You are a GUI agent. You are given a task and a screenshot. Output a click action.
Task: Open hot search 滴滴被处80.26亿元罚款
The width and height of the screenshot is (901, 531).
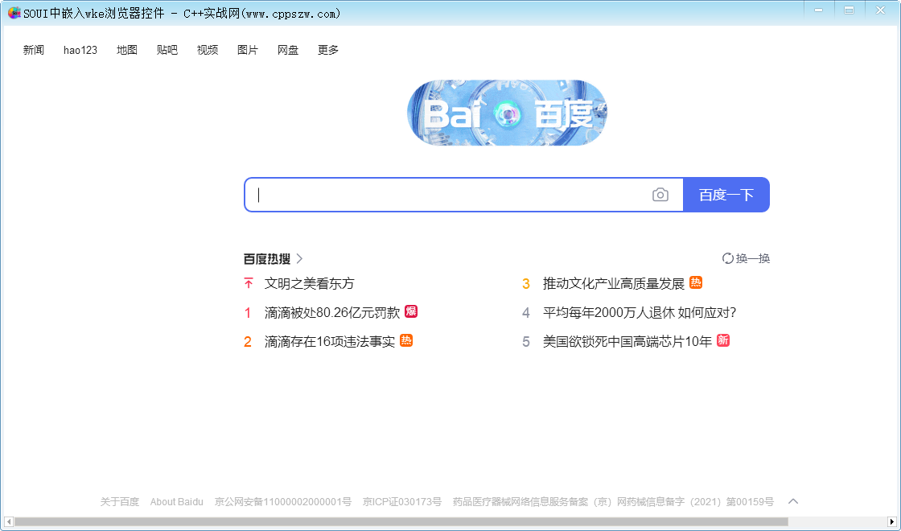(332, 313)
